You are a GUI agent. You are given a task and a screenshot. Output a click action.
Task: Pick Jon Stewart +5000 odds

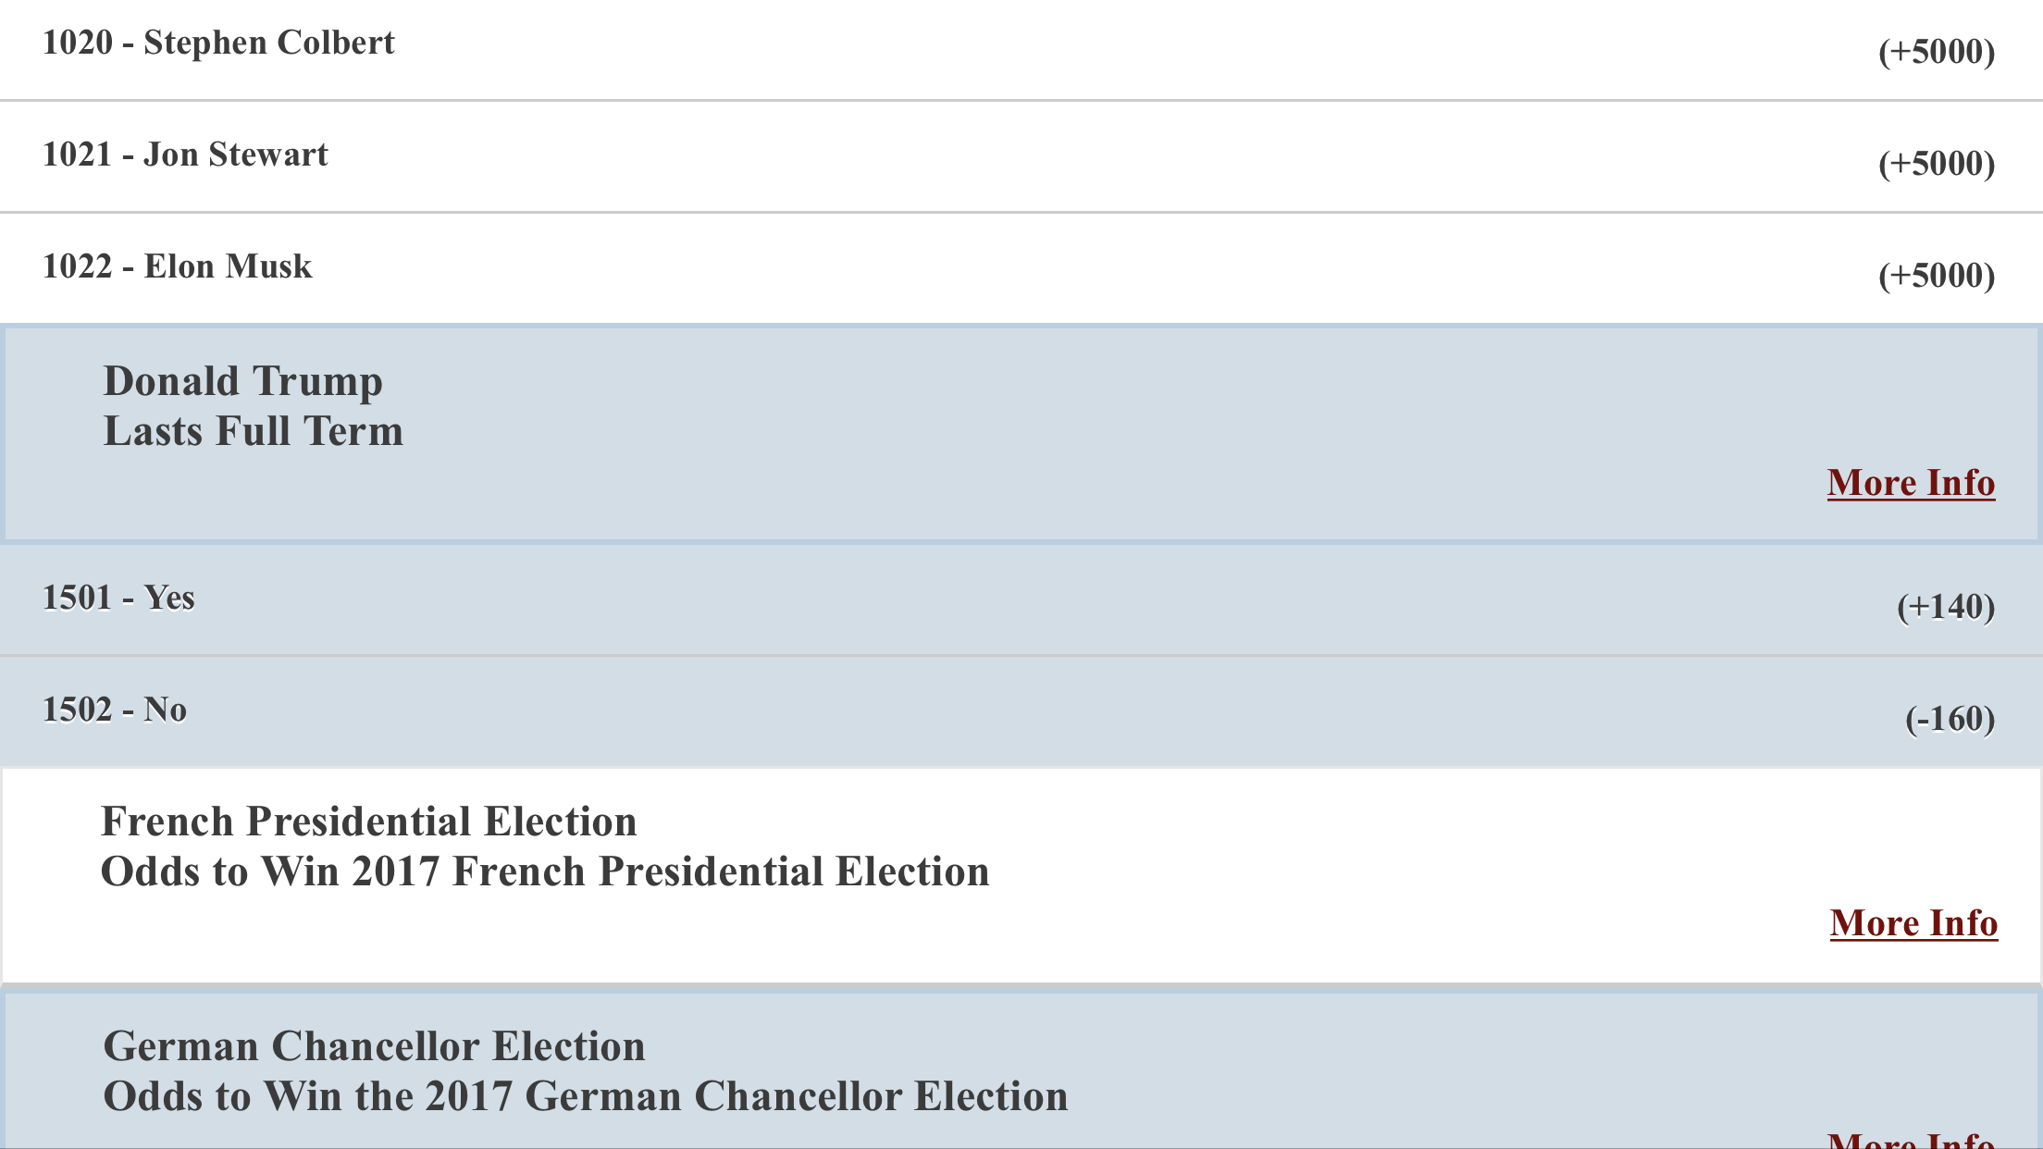click(x=1937, y=164)
